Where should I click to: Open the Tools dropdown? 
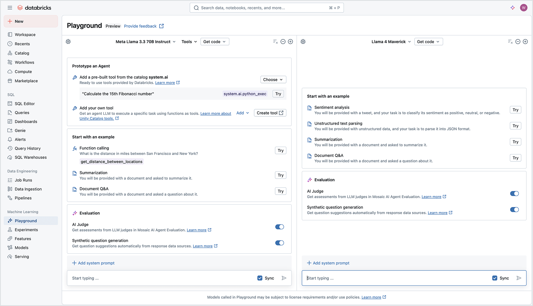(x=189, y=42)
